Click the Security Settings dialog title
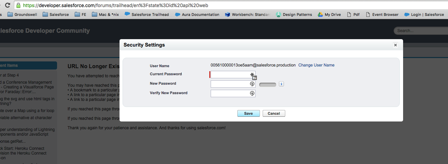 pyautogui.click(x=144, y=45)
